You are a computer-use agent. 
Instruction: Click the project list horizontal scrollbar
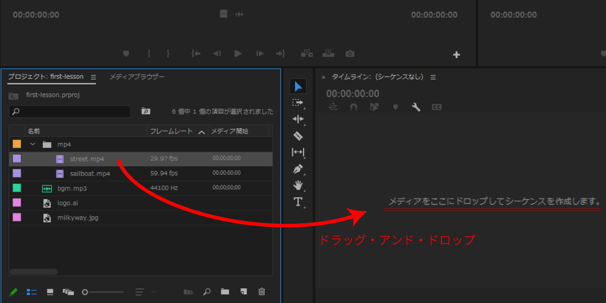point(33,272)
